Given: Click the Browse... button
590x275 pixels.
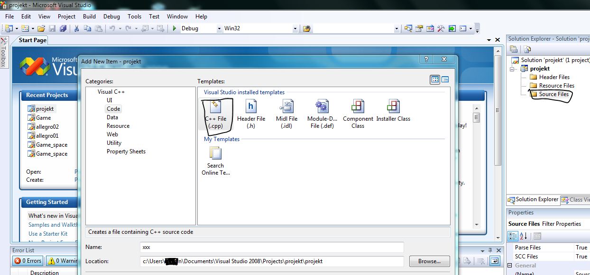Looking at the screenshot, I should tap(429, 261).
